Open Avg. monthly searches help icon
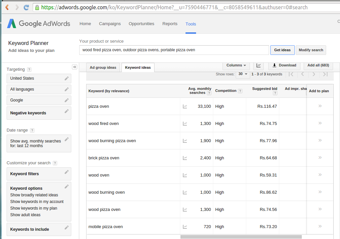The image size is (340, 239). [x=209, y=93]
